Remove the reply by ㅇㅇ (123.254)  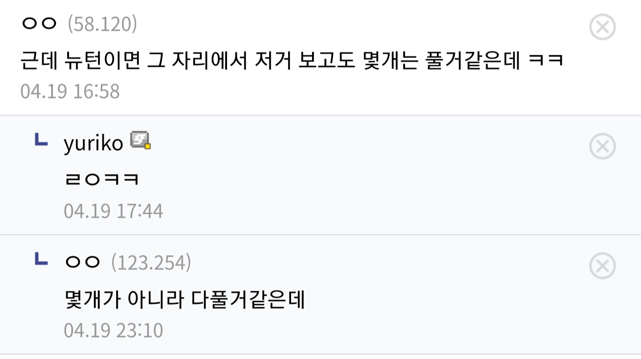pos(602,266)
